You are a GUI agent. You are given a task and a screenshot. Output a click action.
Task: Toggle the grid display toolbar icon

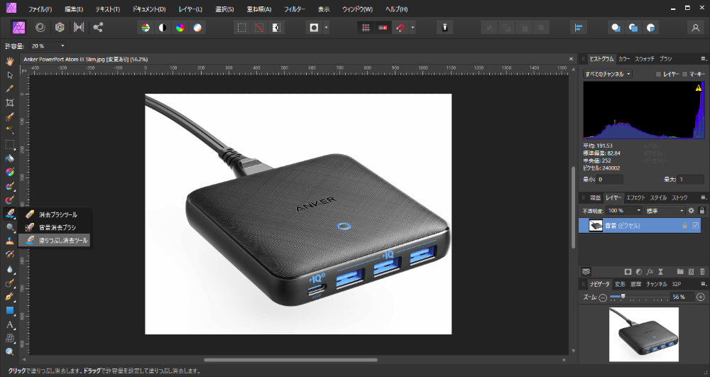(366, 28)
